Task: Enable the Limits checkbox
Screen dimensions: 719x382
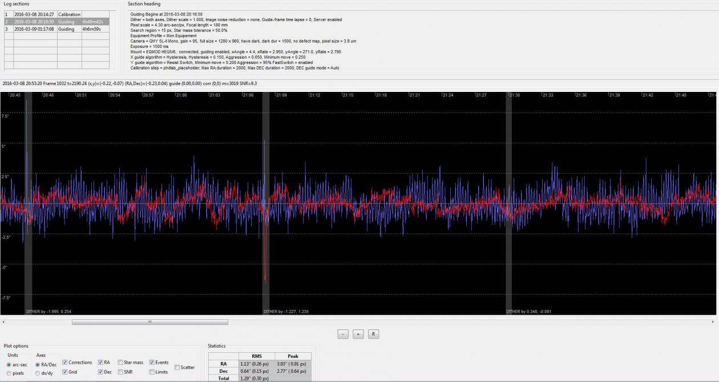Action: coord(152,372)
